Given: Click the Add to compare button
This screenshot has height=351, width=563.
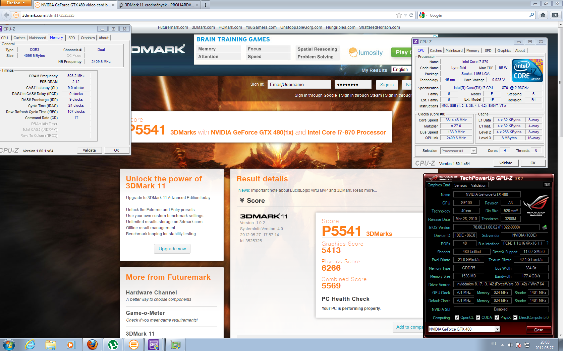Looking at the screenshot, I should [409, 327].
